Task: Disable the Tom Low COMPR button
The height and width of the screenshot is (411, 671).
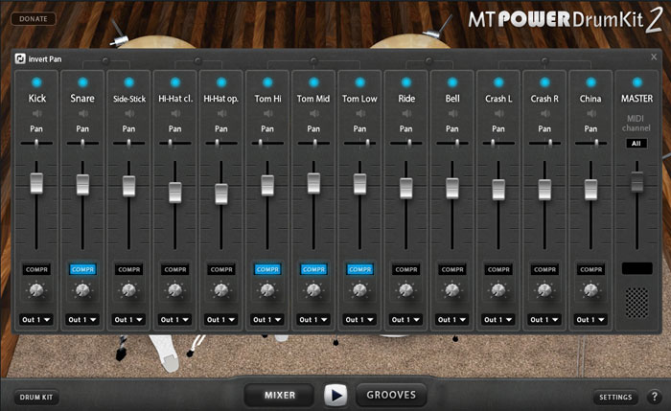Action: [359, 269]
